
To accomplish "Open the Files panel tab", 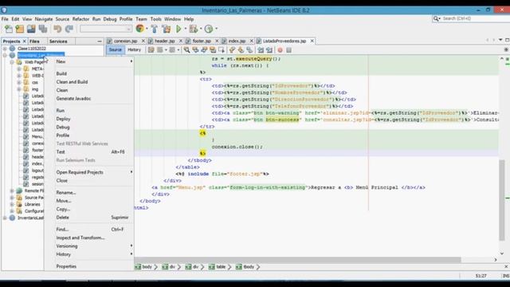I will 34,41.
